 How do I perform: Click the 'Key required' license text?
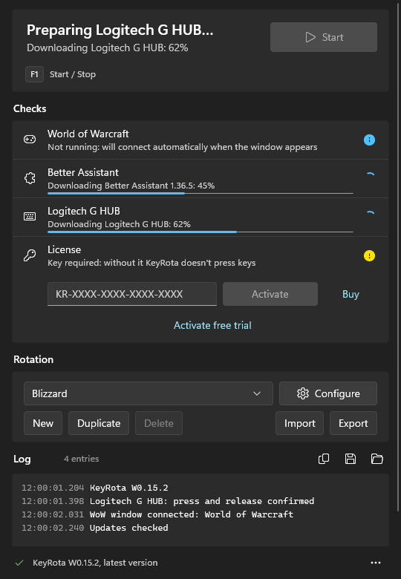(151, 263)
